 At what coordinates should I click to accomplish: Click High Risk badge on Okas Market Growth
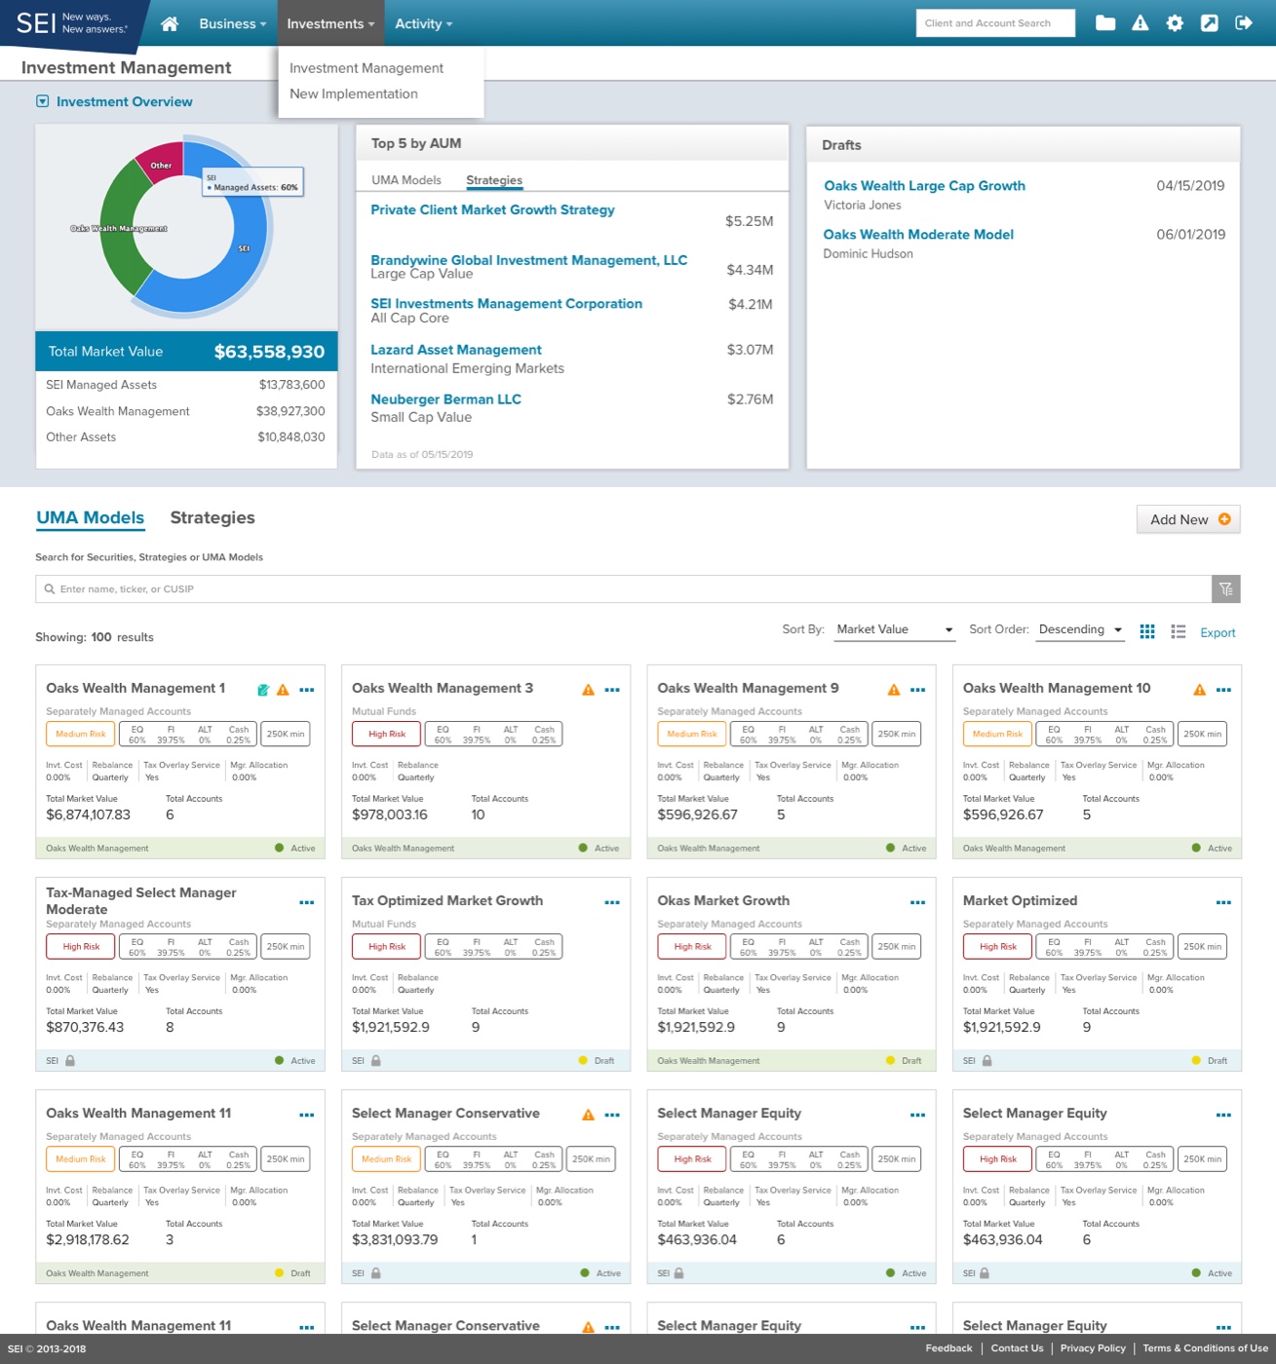click(691, 946)
